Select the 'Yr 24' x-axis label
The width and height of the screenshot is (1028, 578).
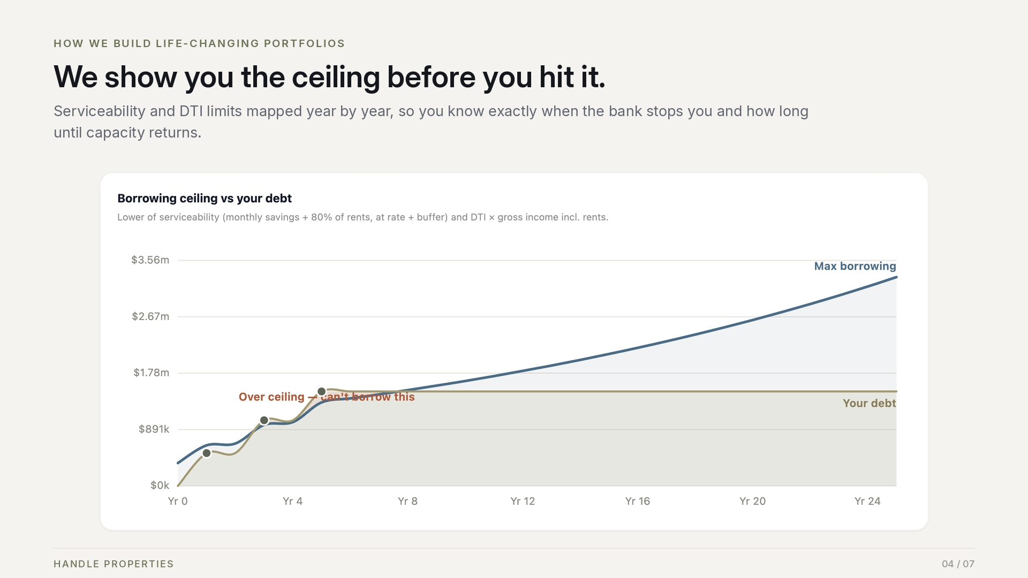pos(867,501)
